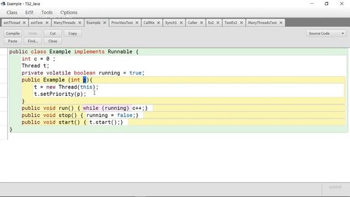The height and width of the screenshot is (197, 350).
Task: Click 't = new Thread(this);' line
Action: click(66, 87)
